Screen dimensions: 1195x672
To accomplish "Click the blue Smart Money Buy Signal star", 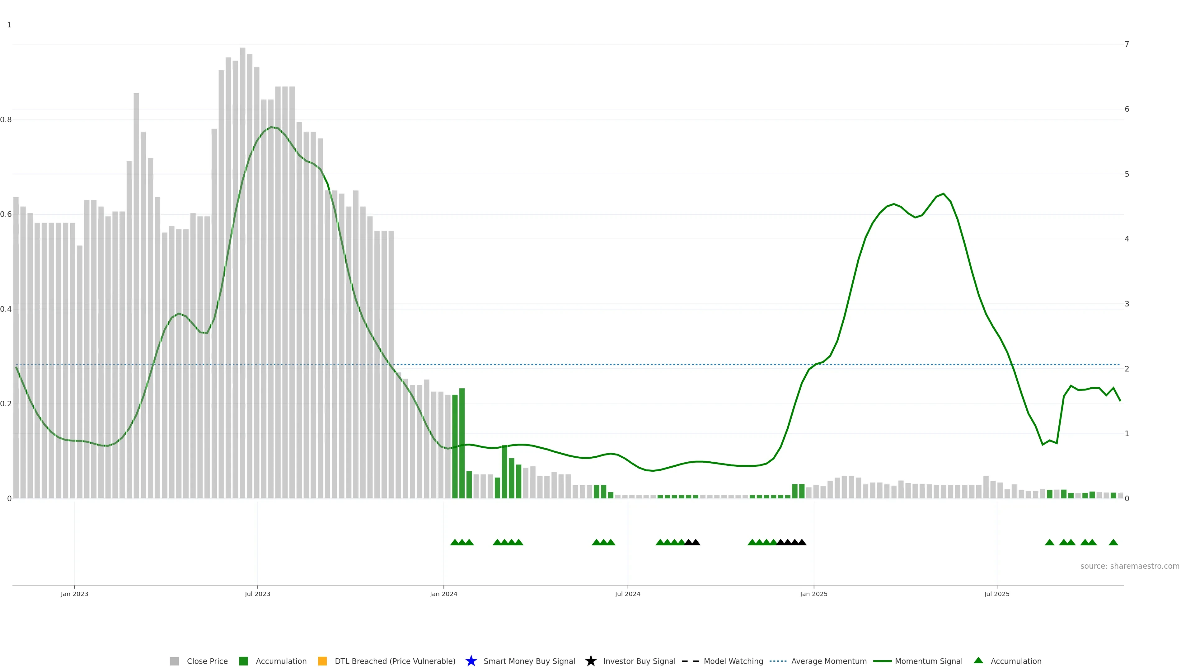I will [x=471, y=661].
